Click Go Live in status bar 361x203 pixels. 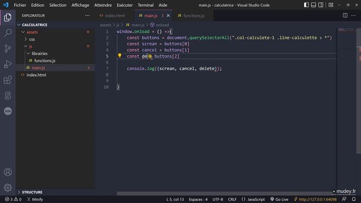pyautogui.click(x=279, y=199)
